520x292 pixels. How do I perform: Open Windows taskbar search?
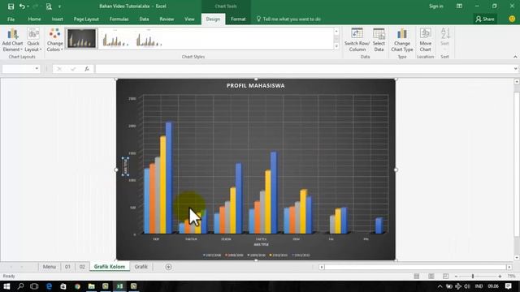pos(20,286)
